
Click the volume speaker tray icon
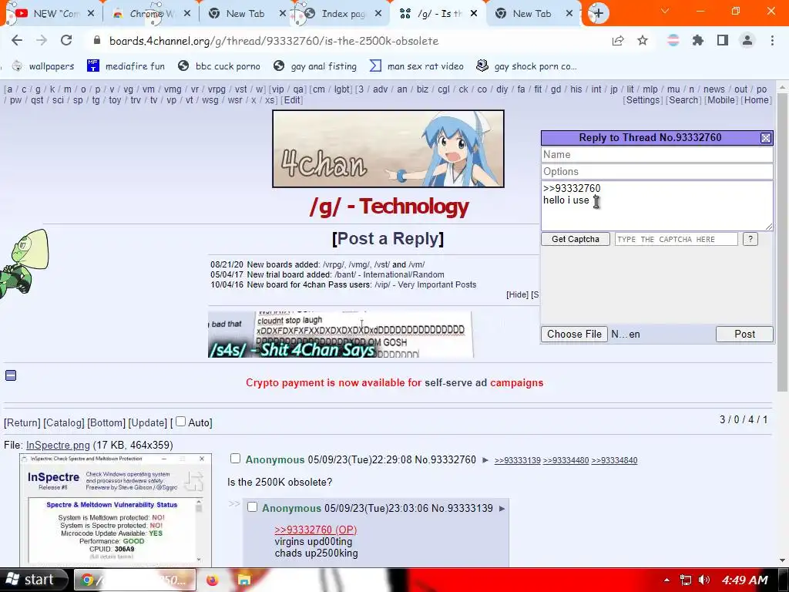point(704,580)
